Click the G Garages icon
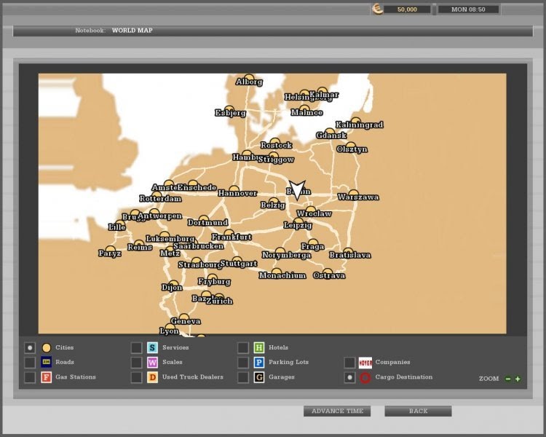Screen dimensions: 546x437 (x=259, y=377)
